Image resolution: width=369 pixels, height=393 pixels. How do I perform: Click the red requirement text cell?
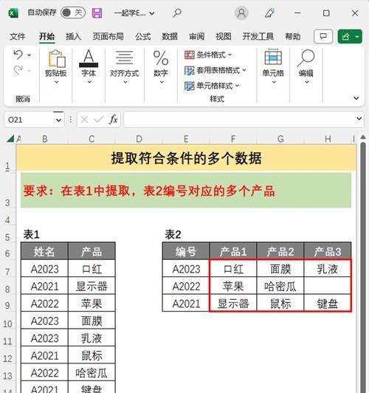tap(186, 191)
